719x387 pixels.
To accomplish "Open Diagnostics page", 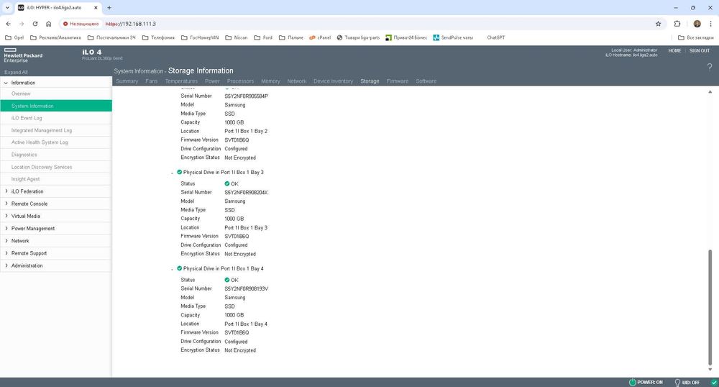I will pyautogui.click(x=56, y=155).
